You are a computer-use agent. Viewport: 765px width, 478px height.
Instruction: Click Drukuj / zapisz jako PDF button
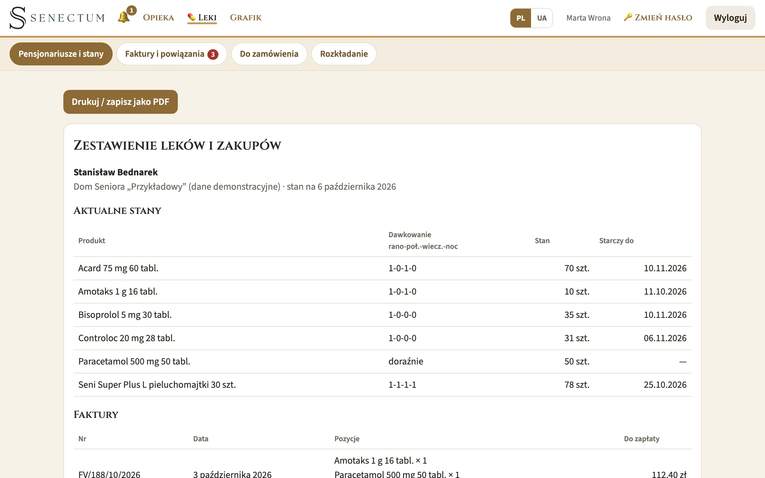click(120, 102)
